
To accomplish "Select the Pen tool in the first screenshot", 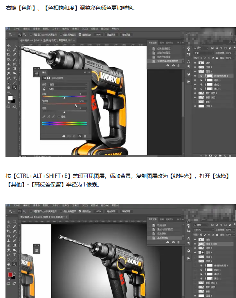I will coord(8,78).
